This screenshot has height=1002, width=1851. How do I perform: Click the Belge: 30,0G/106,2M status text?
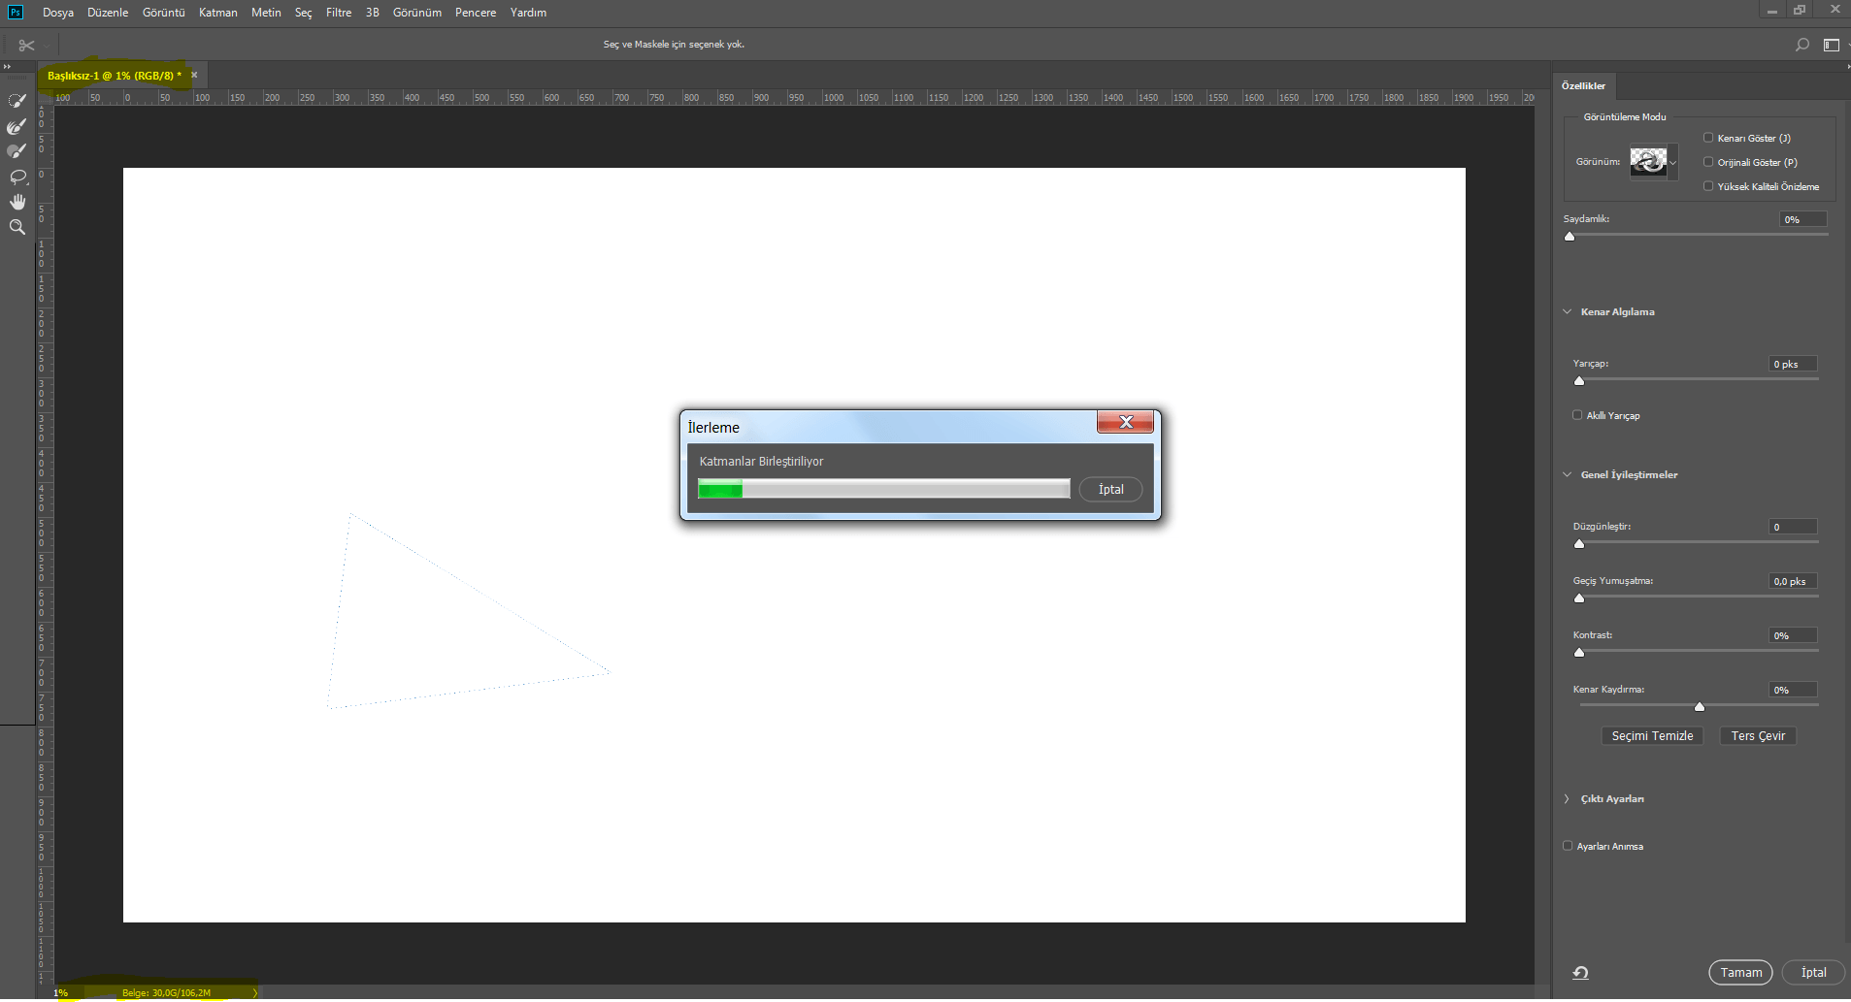(166, 993)
